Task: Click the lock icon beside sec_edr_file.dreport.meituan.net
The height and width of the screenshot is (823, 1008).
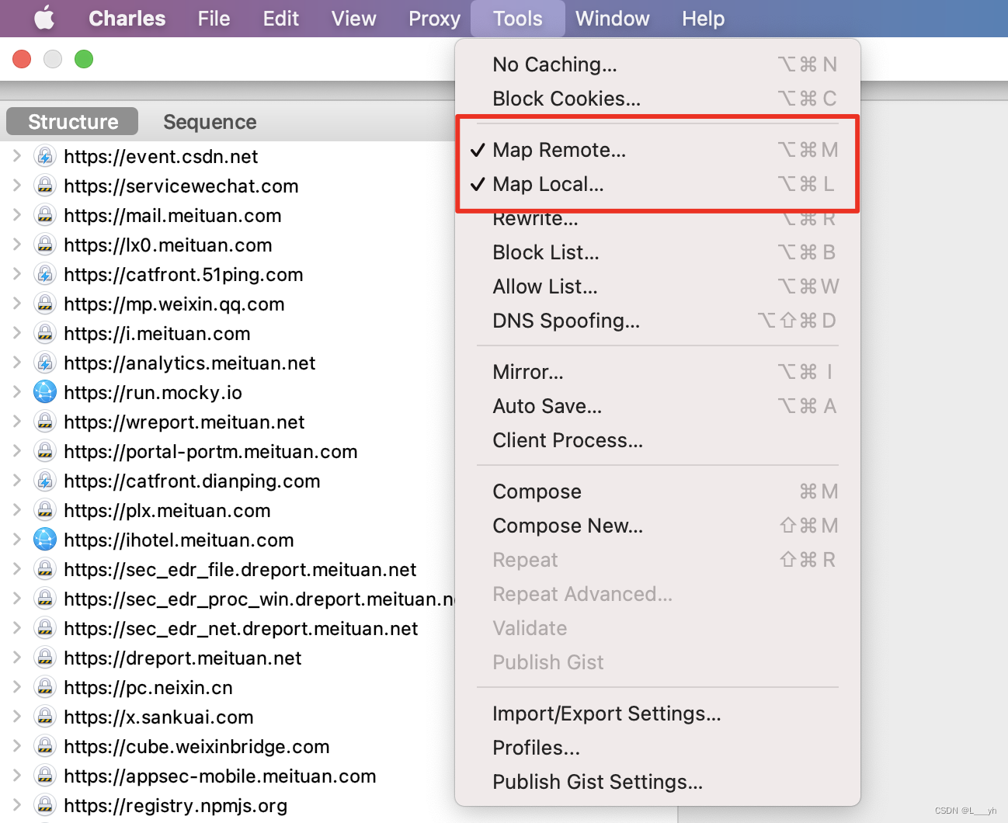Action: pyautogui.click(x=45, y=569)
